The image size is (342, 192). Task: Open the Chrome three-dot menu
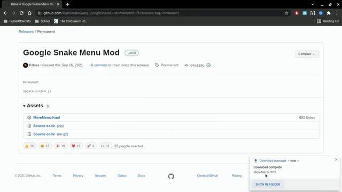click(x=337, y=13)
